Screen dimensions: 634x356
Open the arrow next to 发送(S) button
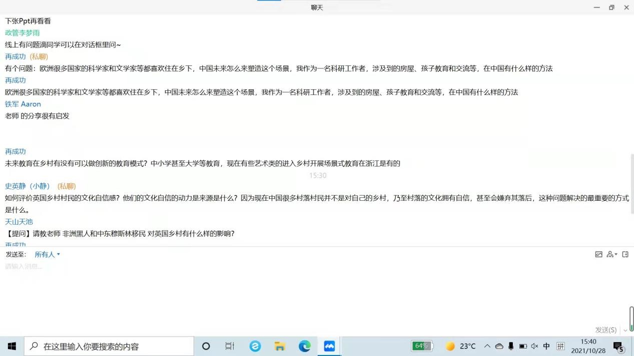625,330
